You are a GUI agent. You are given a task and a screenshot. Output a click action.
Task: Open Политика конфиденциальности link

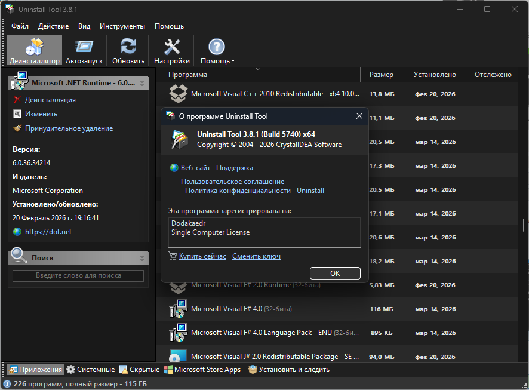click(238, 191)
